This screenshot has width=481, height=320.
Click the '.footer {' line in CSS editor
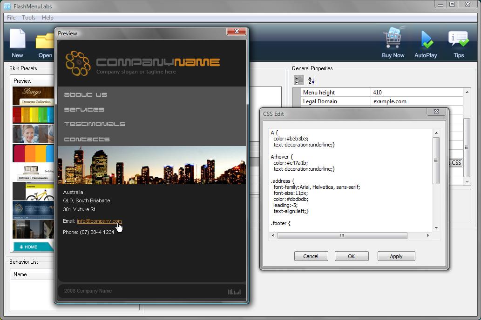[x=280, y=223]
